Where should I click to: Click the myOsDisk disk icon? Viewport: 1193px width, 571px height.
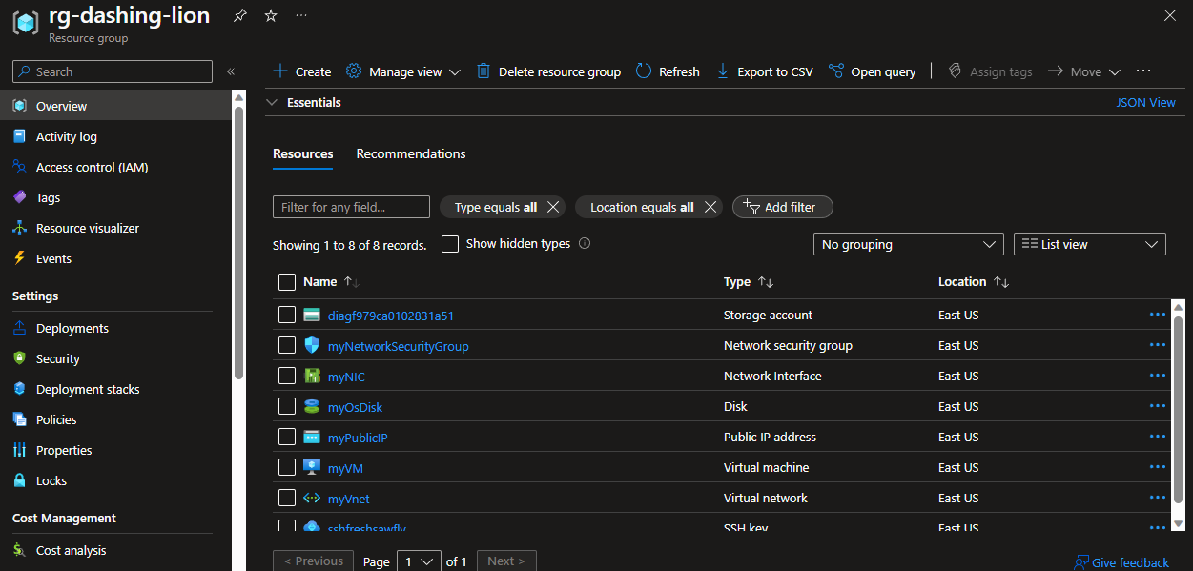(312, 407)
